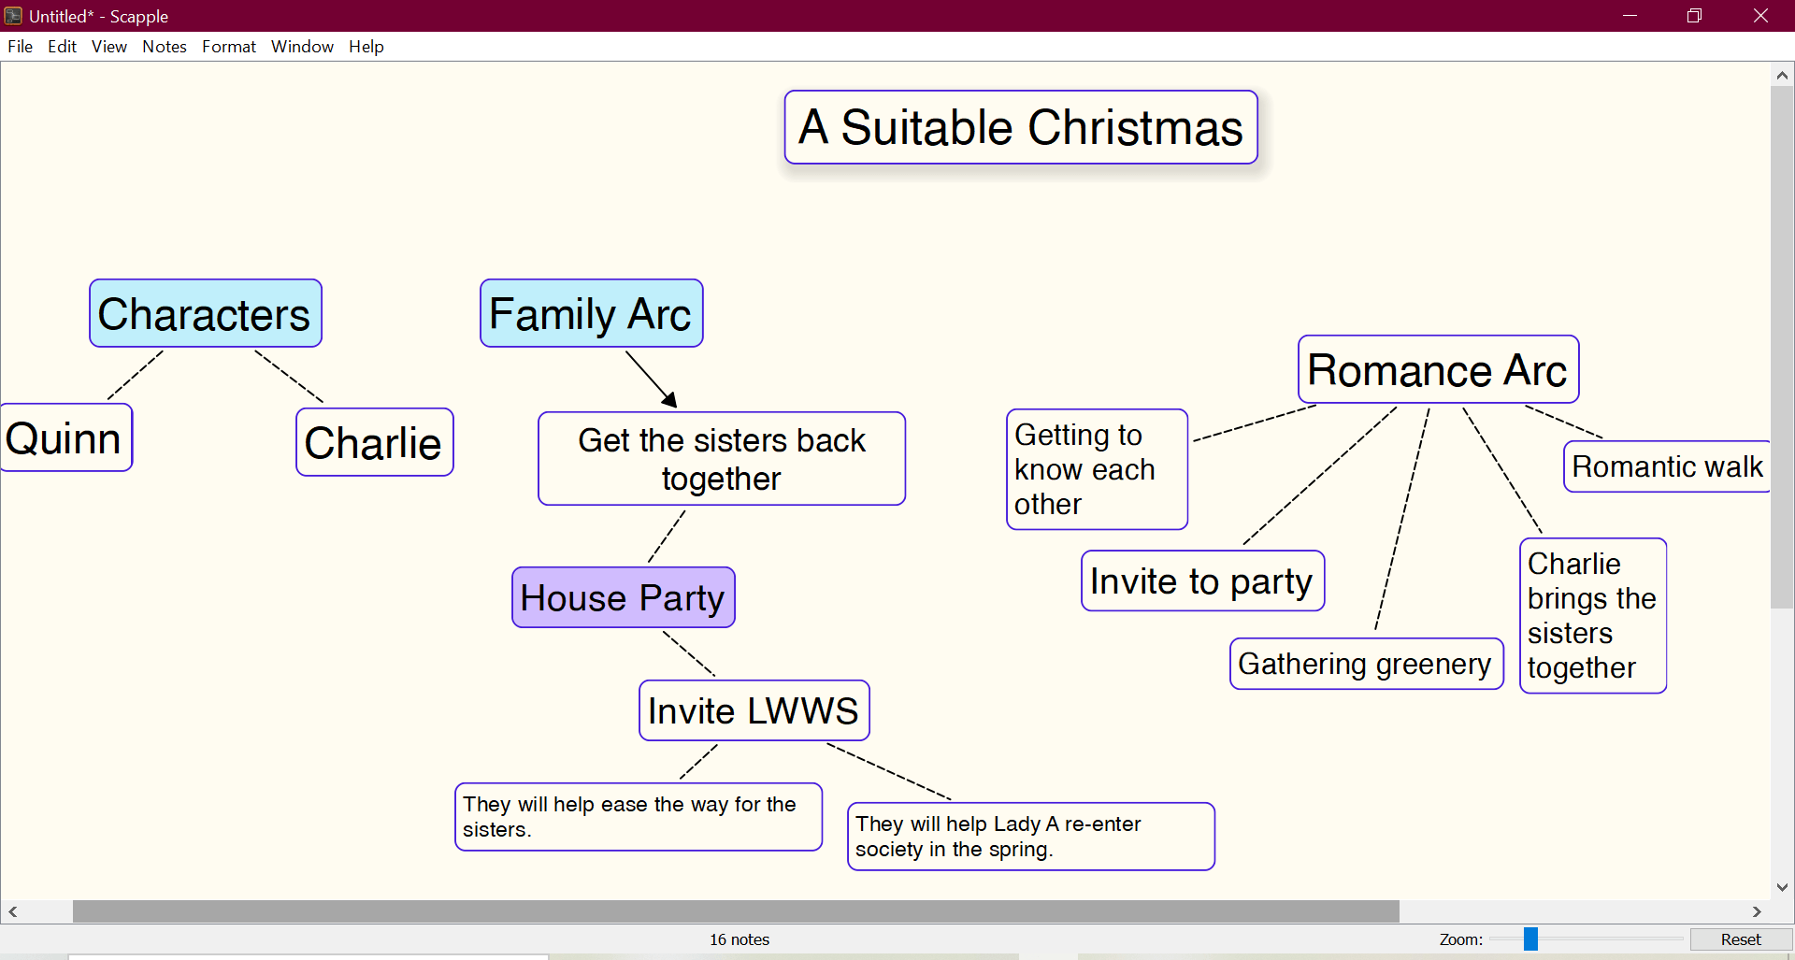1795x960 pixels.
Task: Open the Format menu
Action: pyautogui.click(x=229, y=47)
